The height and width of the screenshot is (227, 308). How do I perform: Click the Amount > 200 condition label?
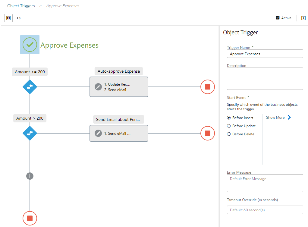point(30,118)
